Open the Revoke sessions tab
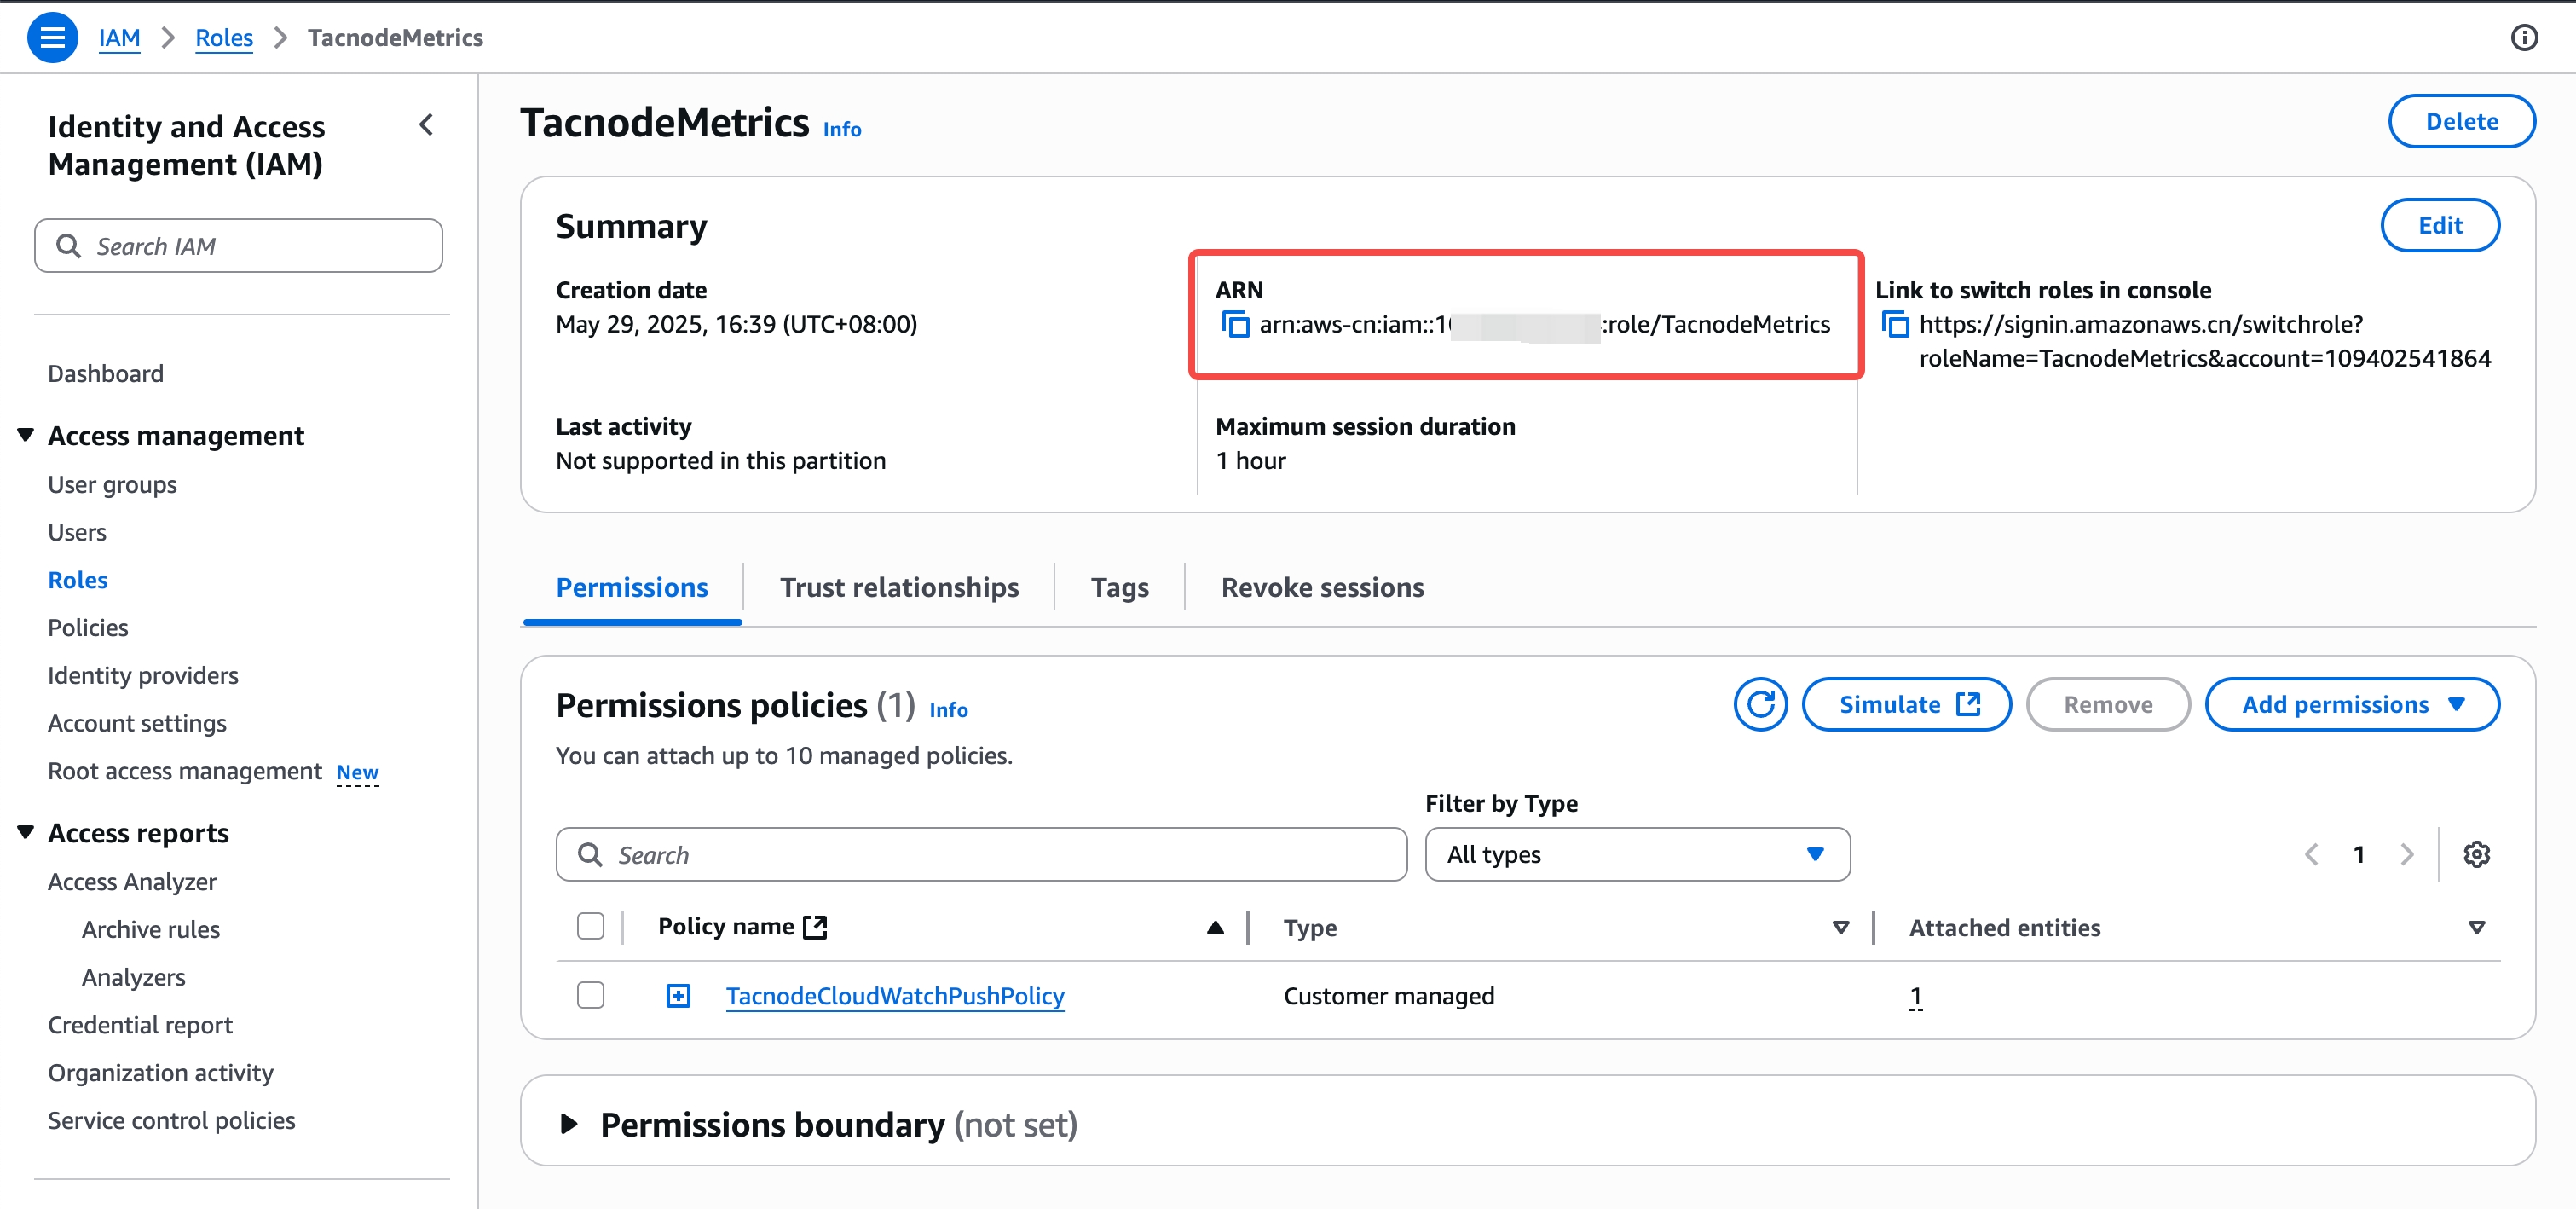Viewport: 2576px width, 1209px height. point(1322,587)
